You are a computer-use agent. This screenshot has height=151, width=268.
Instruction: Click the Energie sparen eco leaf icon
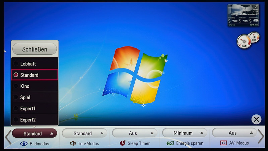[x=170, y=143]
